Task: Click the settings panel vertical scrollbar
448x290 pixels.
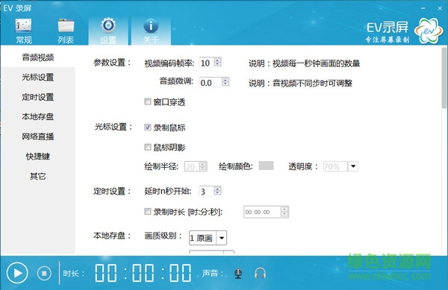Action: click(x=444, y=78)
